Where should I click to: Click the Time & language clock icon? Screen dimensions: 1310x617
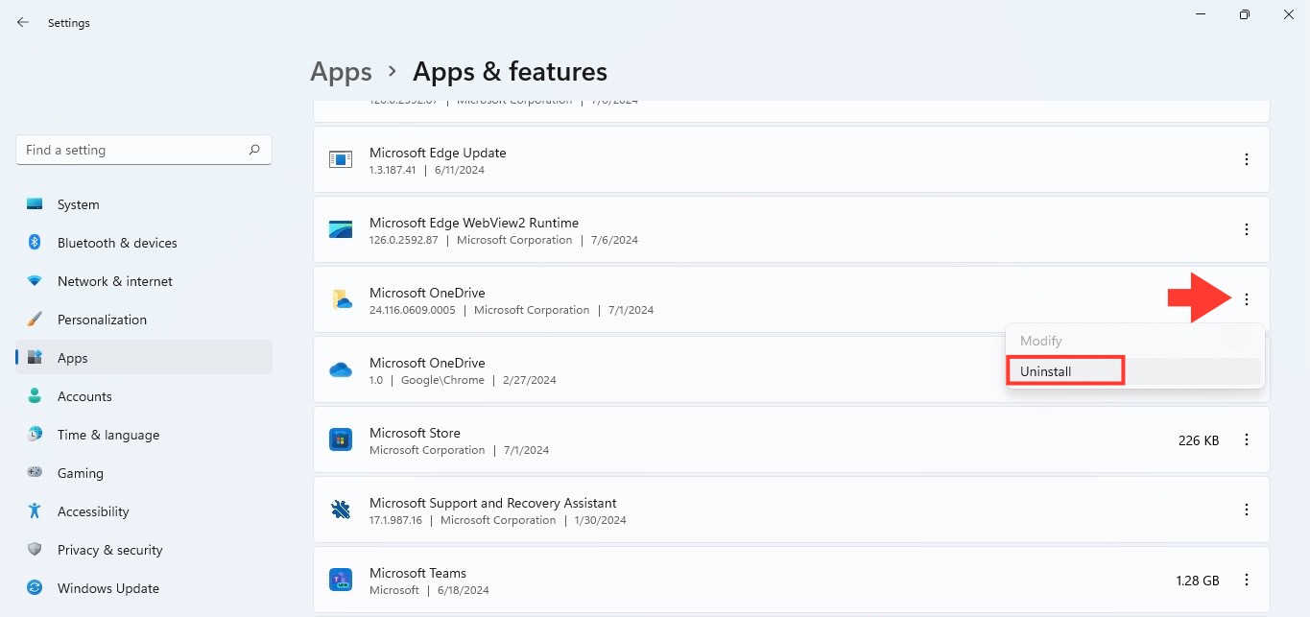35,435
